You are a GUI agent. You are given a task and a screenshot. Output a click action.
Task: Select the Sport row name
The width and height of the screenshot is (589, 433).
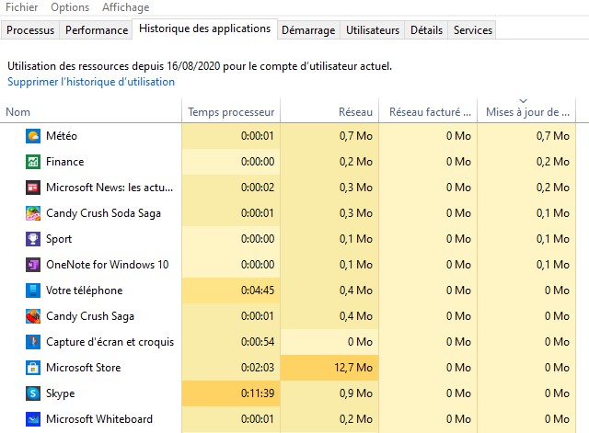59,239
